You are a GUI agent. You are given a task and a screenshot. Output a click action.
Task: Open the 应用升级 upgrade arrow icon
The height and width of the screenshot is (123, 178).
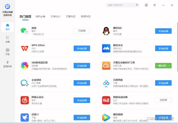pyautogui.click(x=8, y=62)
